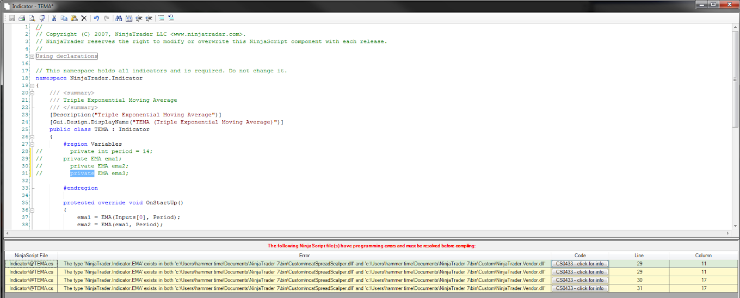Click the Save icon in toolbar

[x=12, y=18]
